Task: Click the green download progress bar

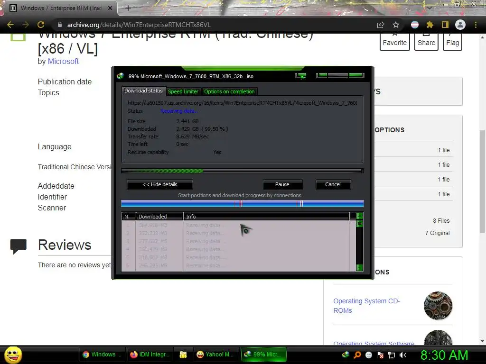Action: [243, 171]
